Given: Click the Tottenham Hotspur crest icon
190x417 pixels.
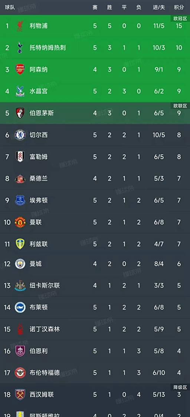Looking at the screenshot, I should (20, 48).
